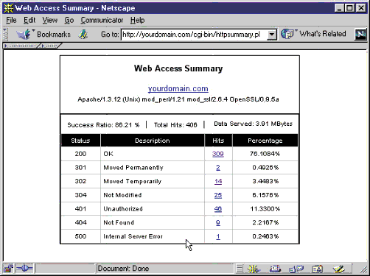Open the View menu

click(x=49, y=20)
